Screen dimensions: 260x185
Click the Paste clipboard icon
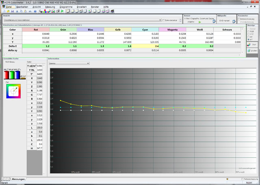(26, 11)
